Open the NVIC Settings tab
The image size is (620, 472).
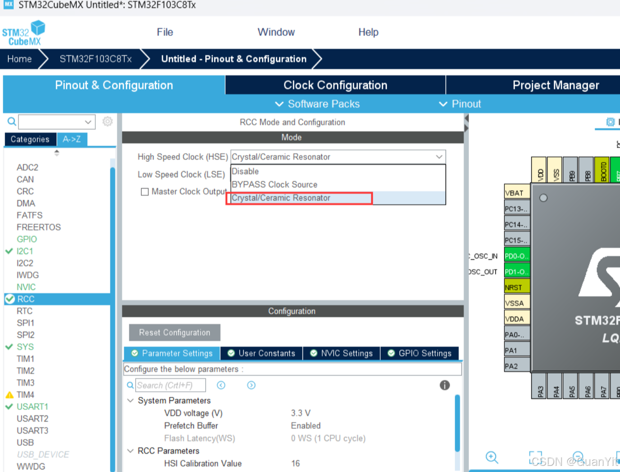pos(342,353)
